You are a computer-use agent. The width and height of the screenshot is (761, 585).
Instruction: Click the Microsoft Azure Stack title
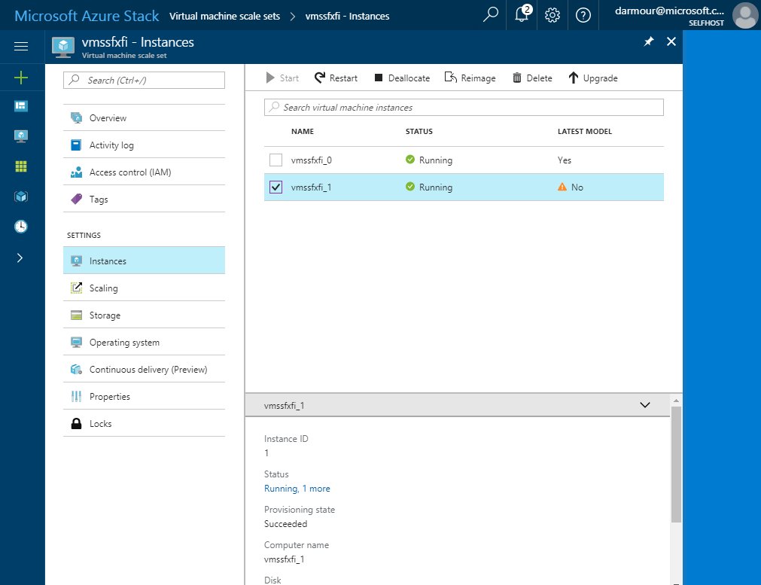click(x=87, y=16)
